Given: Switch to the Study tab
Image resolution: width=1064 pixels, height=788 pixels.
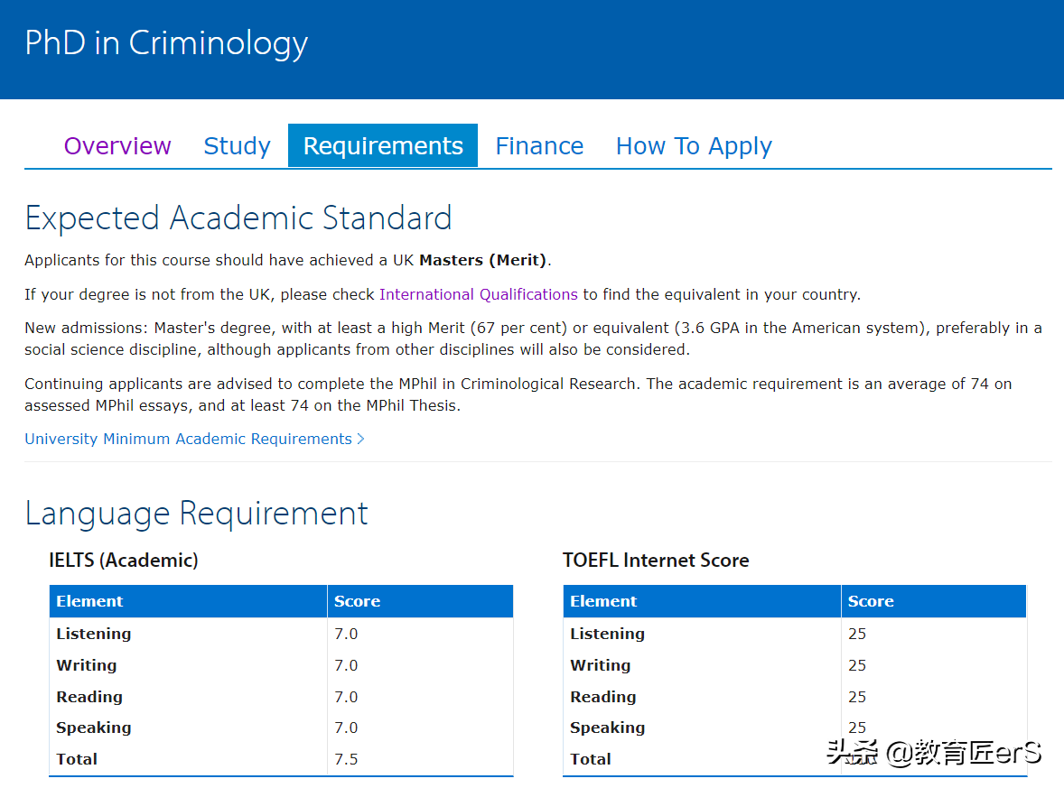Looking at the screenshot, I should (237, 146).
